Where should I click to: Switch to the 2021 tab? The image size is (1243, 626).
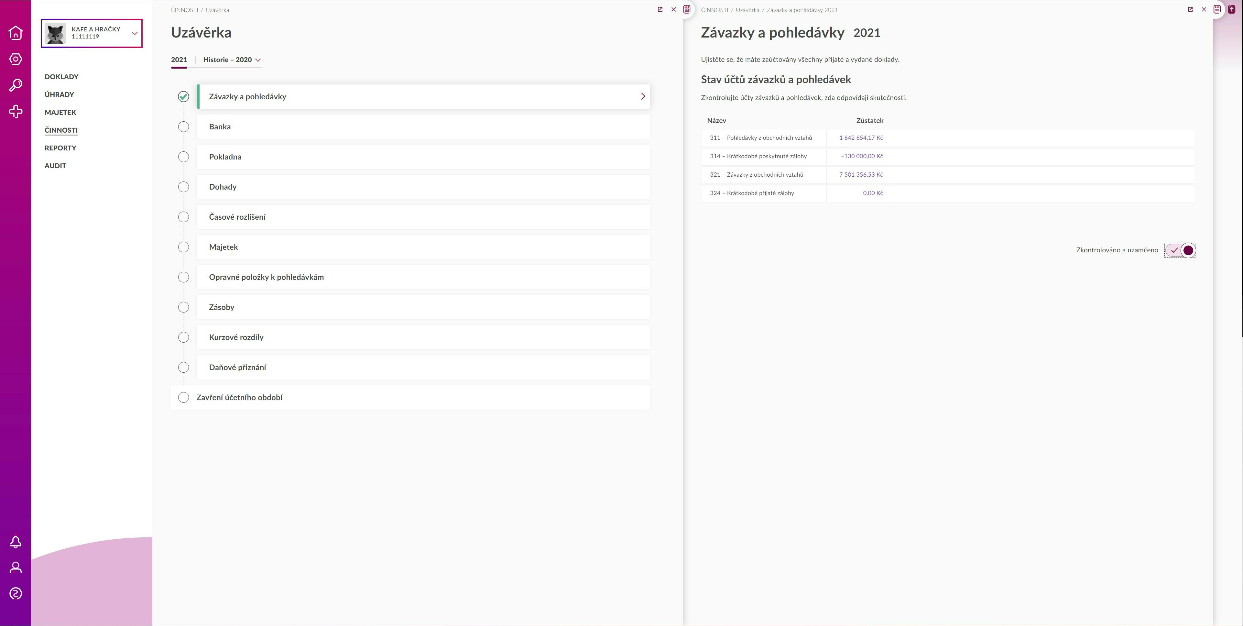pyautogui.click(x=179, y=60)
